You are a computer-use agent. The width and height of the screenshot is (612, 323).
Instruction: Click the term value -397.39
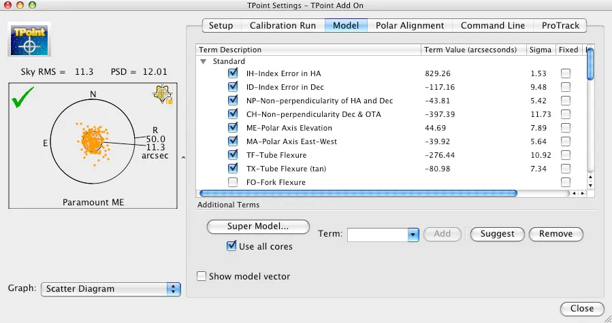[x=440, y=114]
